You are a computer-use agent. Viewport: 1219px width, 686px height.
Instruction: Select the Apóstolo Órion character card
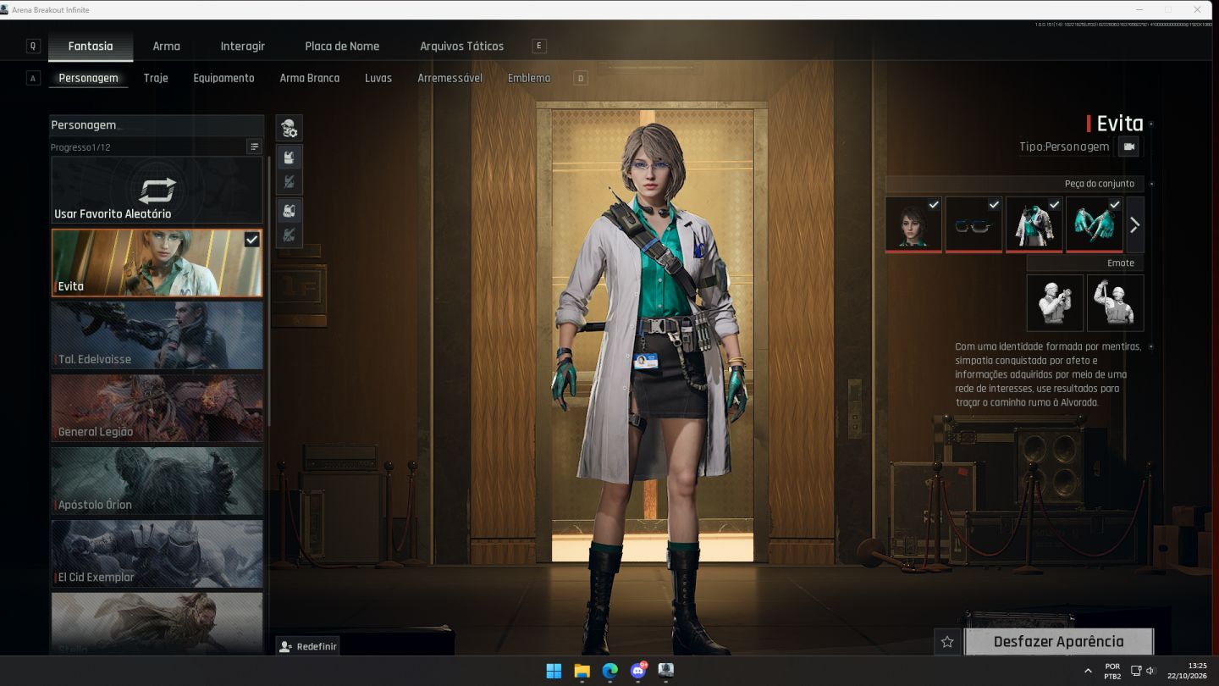157,481
